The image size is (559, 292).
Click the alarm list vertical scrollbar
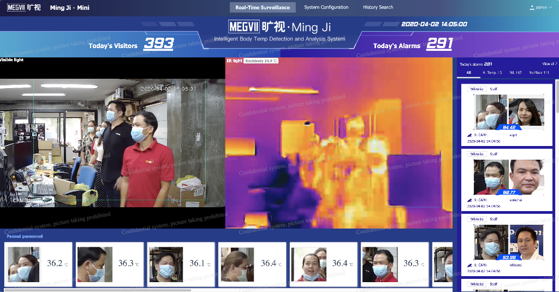click(x=557, y=96)
